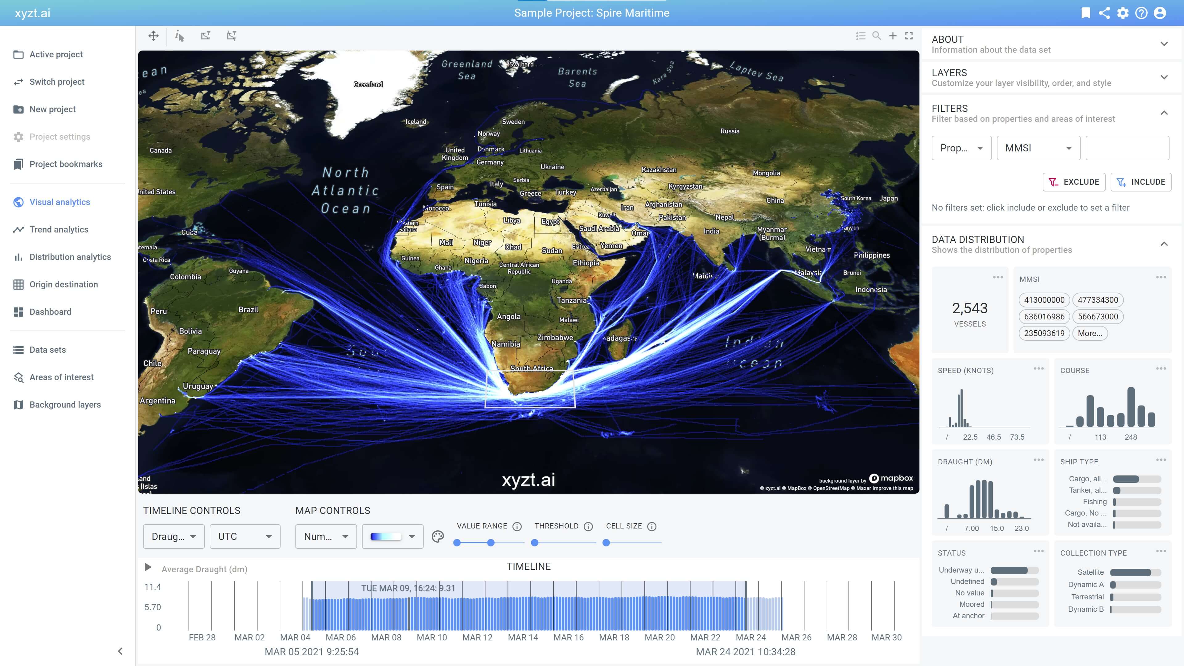Open the Draug... timeline property dropdown

(x=174, y=536)
